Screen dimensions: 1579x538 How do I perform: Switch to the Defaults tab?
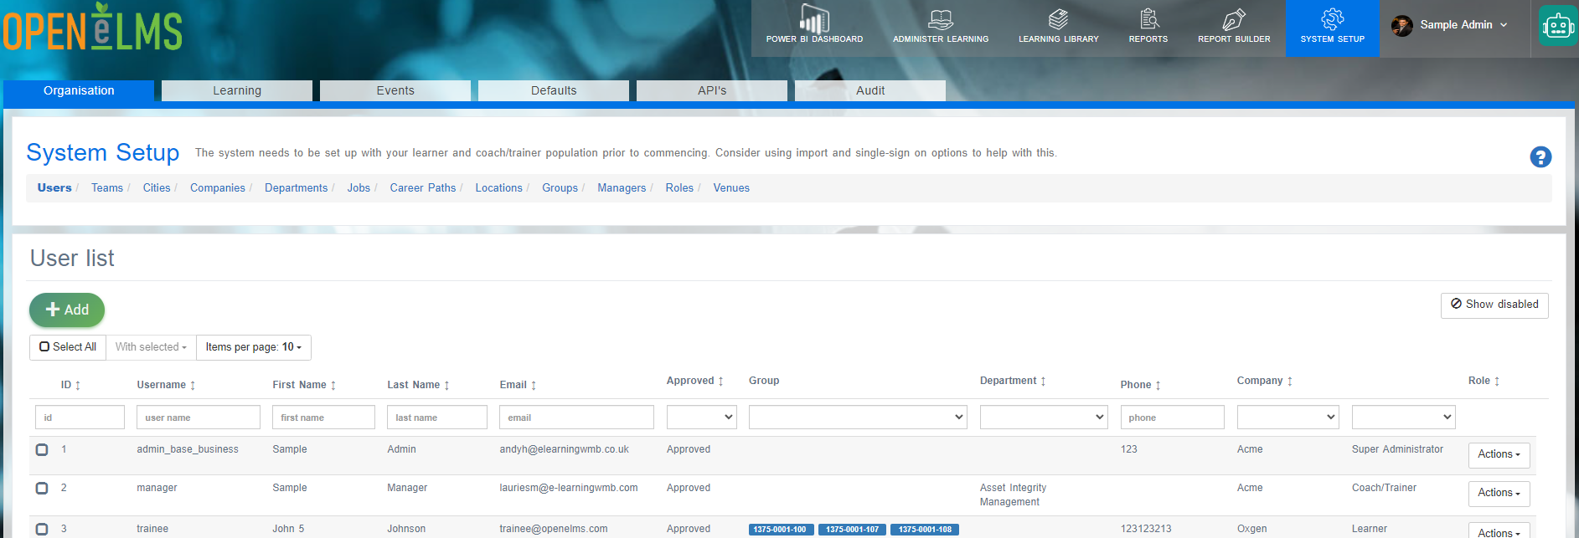[554, 90]
